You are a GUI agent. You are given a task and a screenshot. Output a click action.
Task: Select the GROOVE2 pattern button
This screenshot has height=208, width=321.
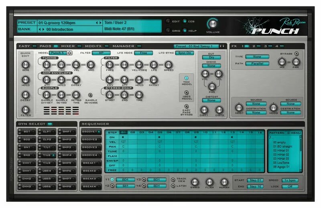(91, 139)
